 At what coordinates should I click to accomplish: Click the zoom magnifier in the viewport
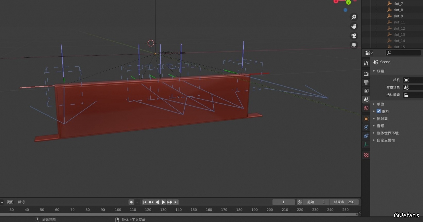click(354, 17)
